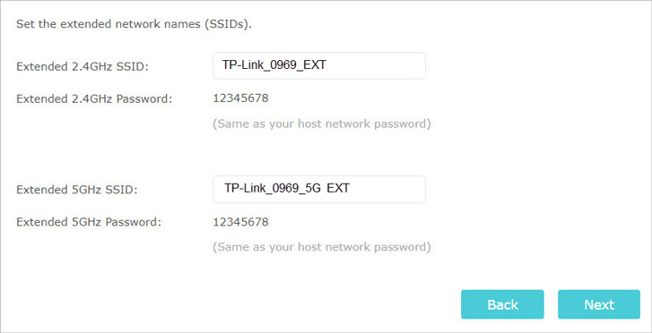Focus the Extended 2.4GHz SSID input field

click(x=319, y=65)
